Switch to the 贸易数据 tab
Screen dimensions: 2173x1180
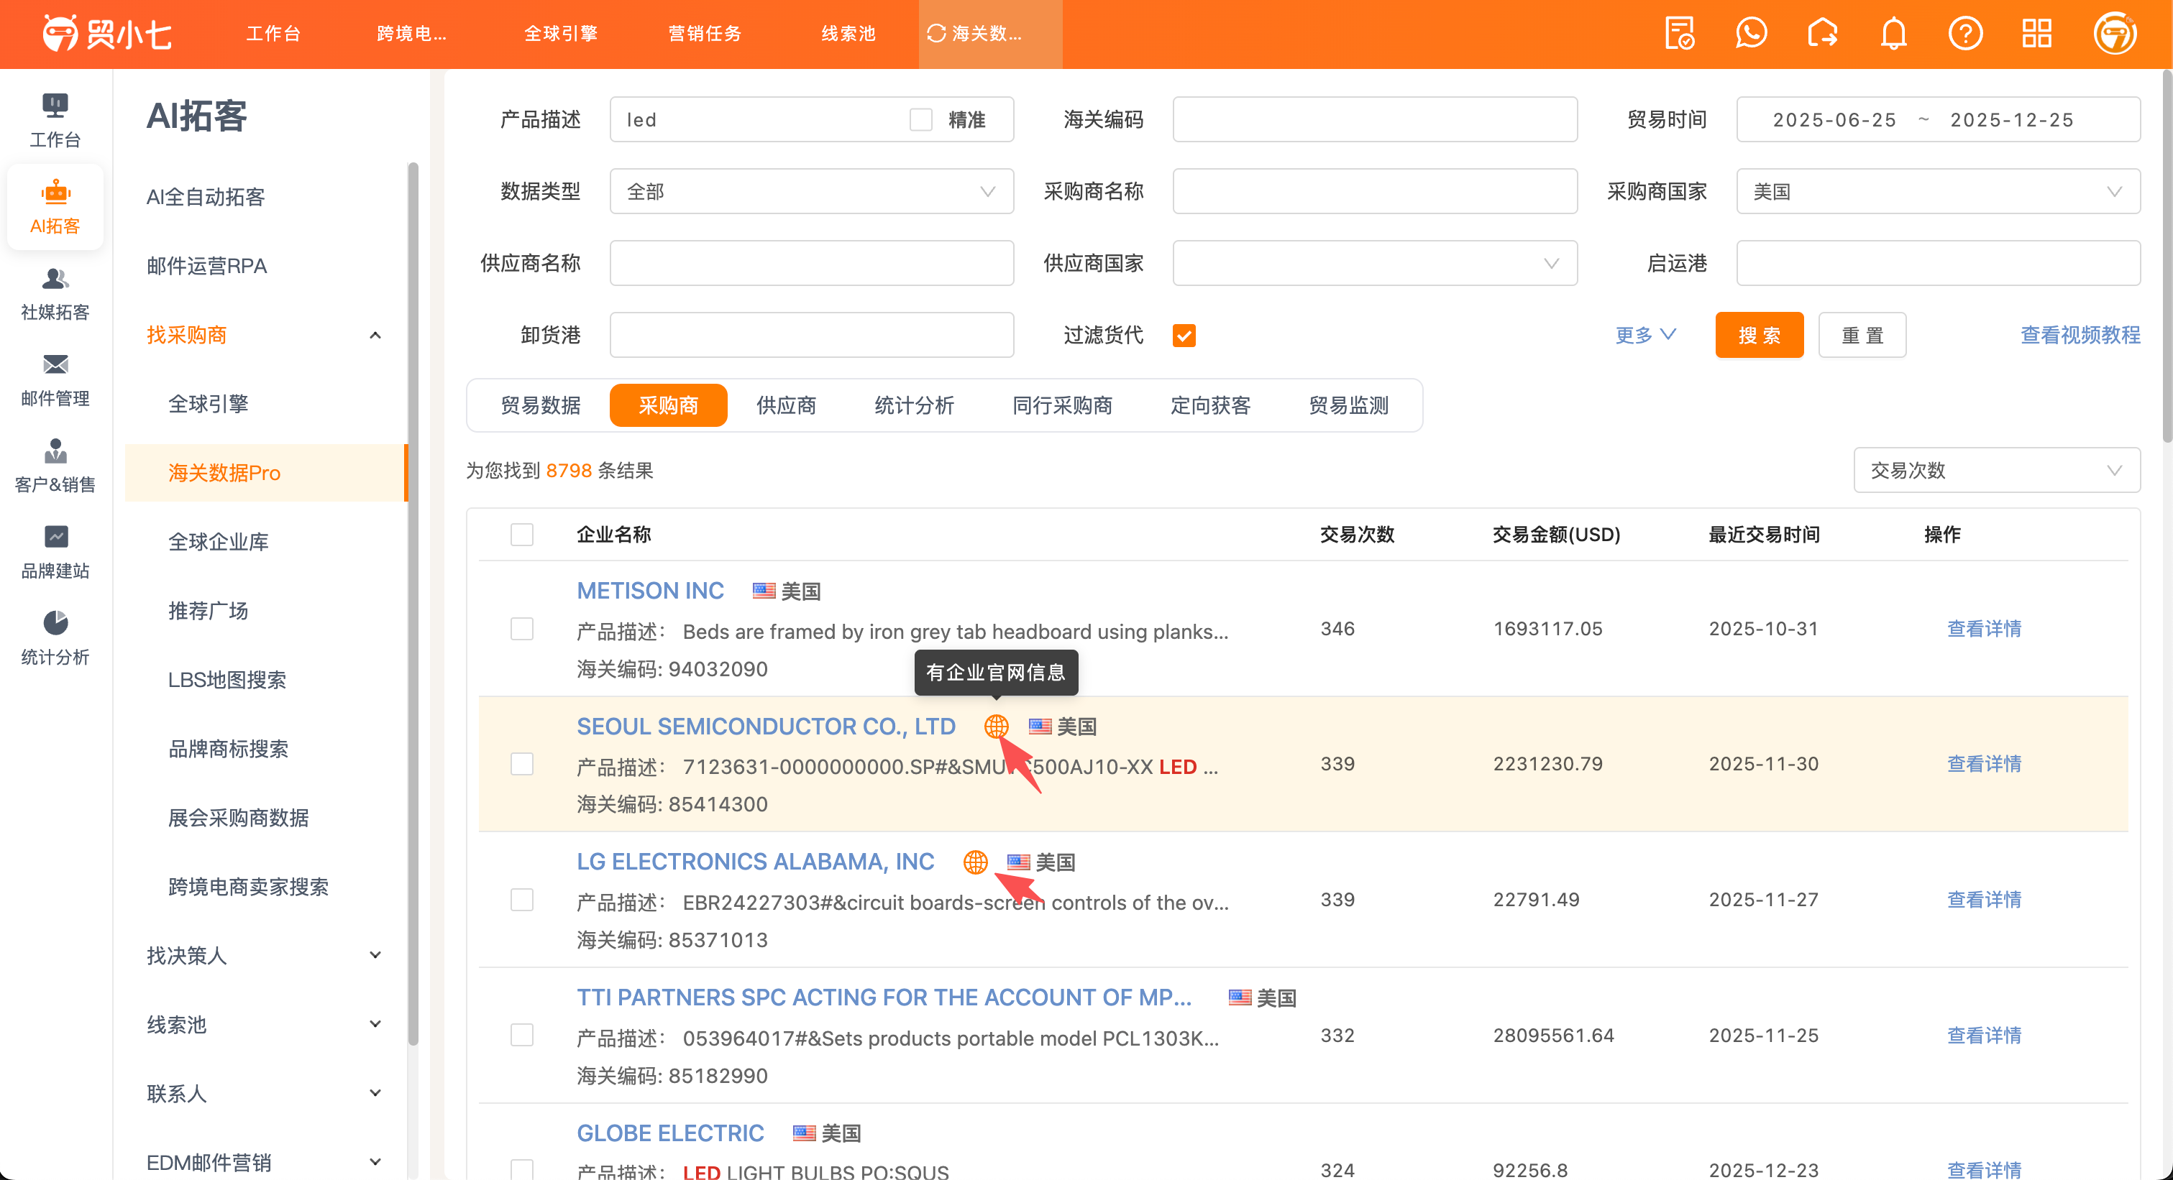[x=541, y=405]
